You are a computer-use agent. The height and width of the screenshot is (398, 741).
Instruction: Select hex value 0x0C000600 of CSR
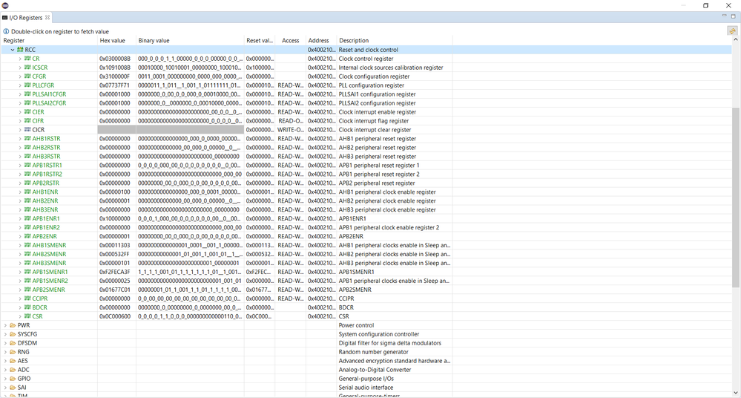pyautogui.click(x=115, y=316)
